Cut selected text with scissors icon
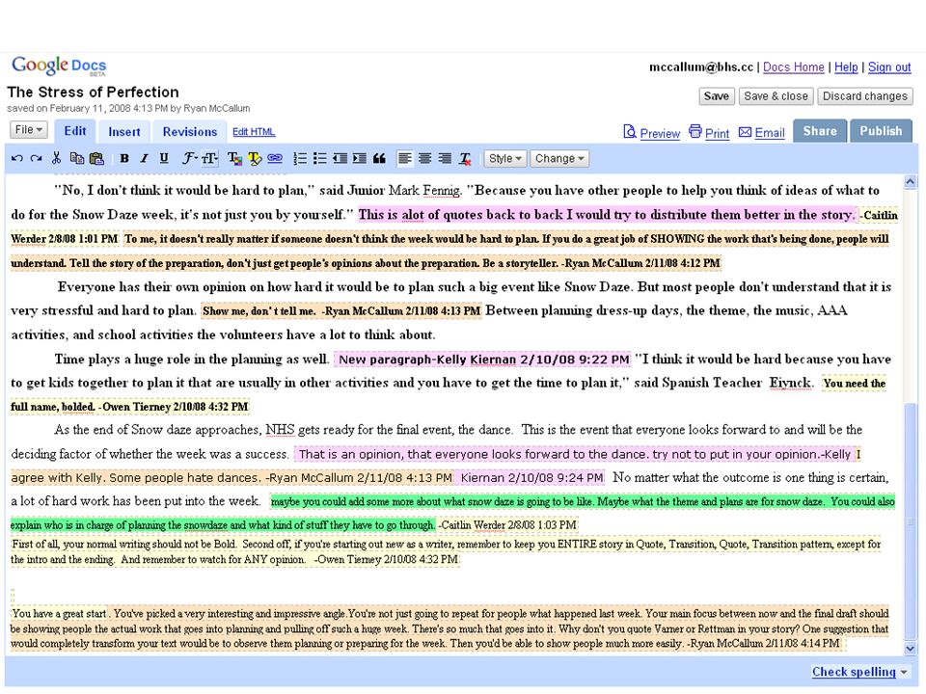The height and width of the screenshot is (694, 926). (56, 158)
